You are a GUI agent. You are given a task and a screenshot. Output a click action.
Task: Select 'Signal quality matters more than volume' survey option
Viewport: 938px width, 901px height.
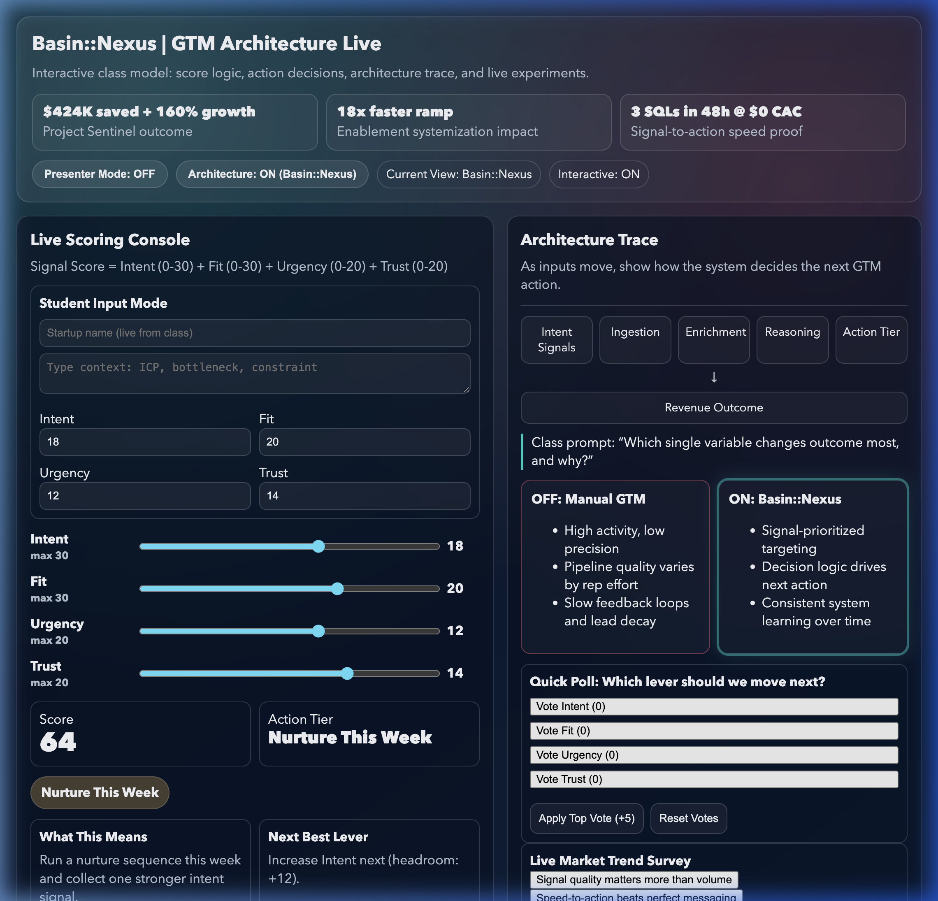click(x=634, y=880)
